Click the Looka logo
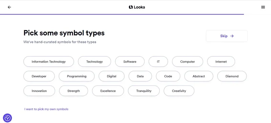This screenshot has width=271, height=123. tap(137, 7)
